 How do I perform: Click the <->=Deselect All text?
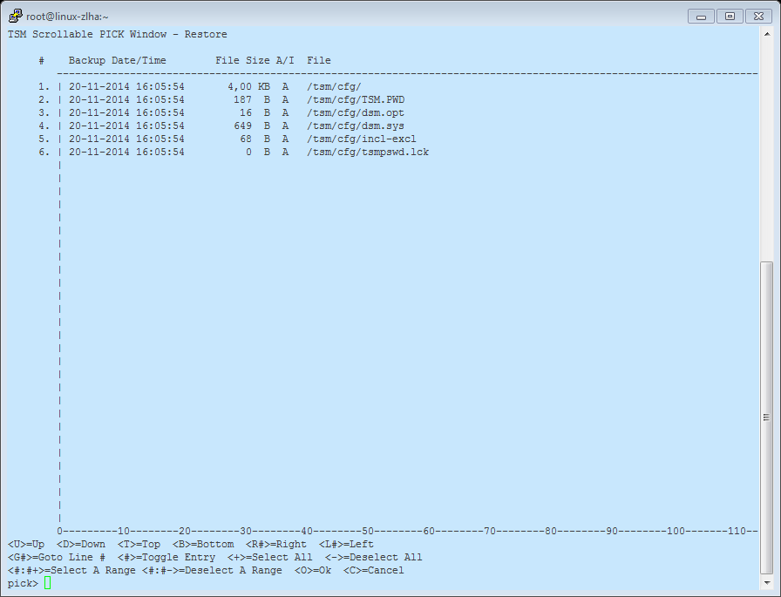click(374, 557)
